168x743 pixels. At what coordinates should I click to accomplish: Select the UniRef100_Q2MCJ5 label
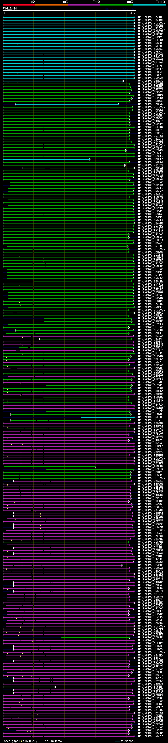coord(151,81)
